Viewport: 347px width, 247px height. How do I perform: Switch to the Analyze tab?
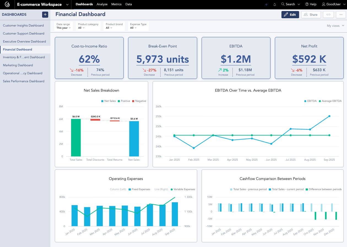(102, 4)
